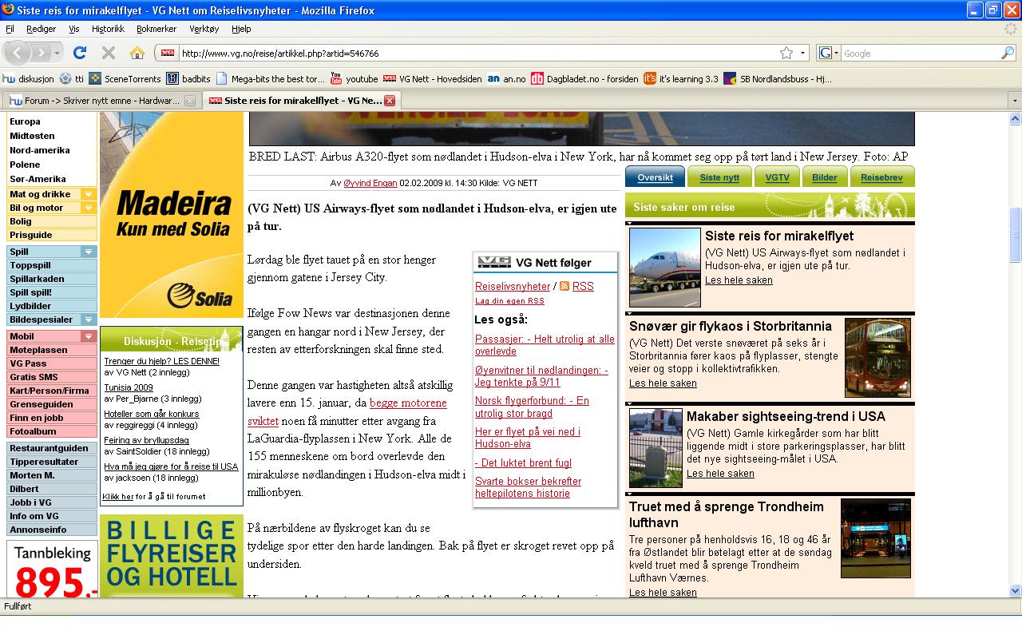Open the Reiselivsnyheter link
The height and width of the screenshot is (639, 1022).
pyautogui.click(x=513, y=286)
